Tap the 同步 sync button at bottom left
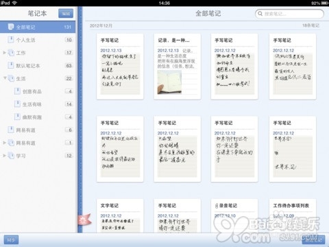The width and height of the screenshot is (329, 247). (11, 240)
